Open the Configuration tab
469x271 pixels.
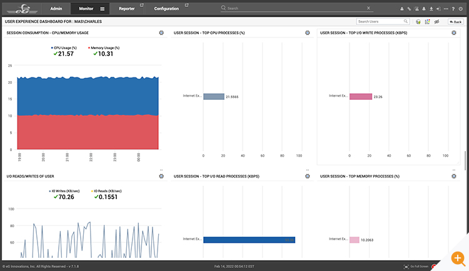pyautogui.click(x=166, y=9)
